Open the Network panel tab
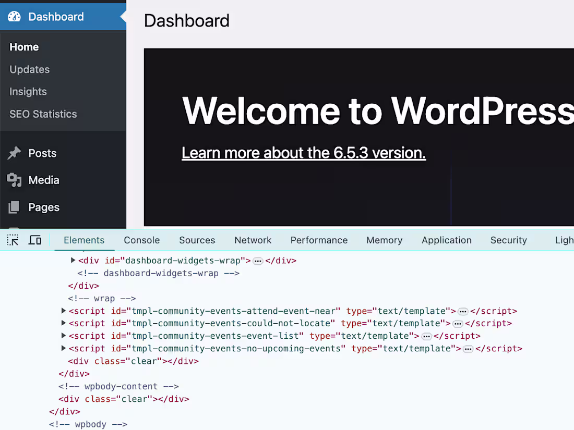 pyautogui.click(x=253, y=240)
